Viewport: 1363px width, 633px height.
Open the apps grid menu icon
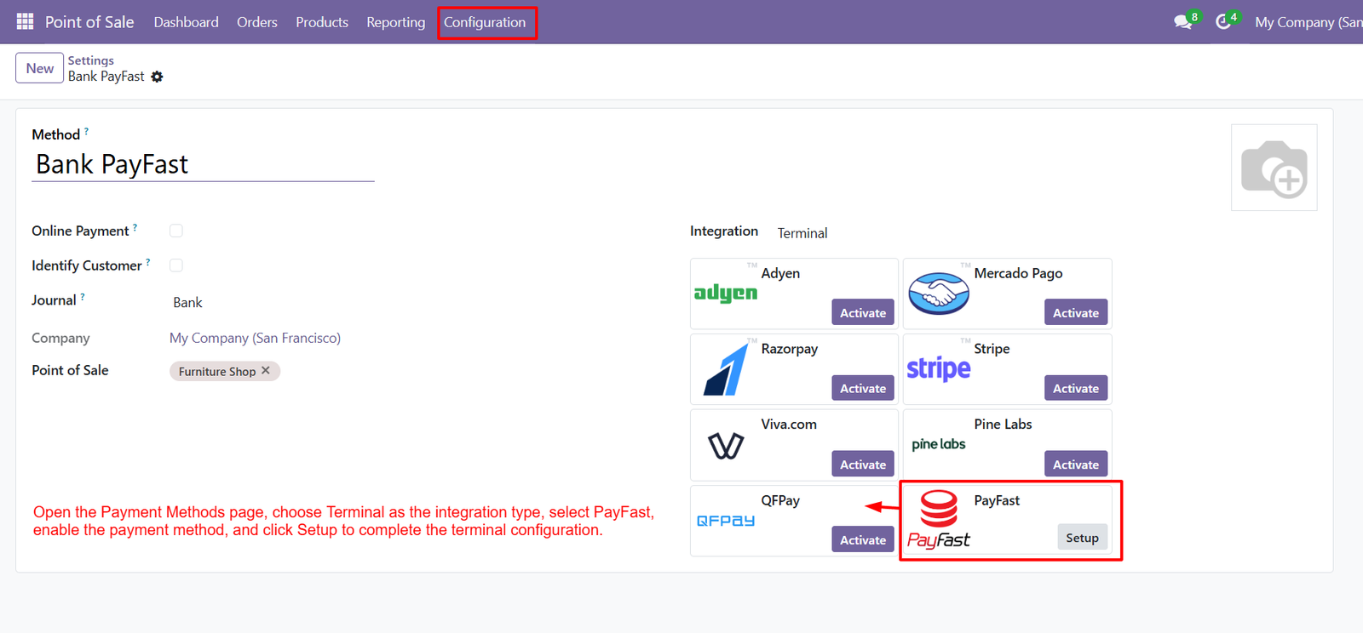pos(25,21)
